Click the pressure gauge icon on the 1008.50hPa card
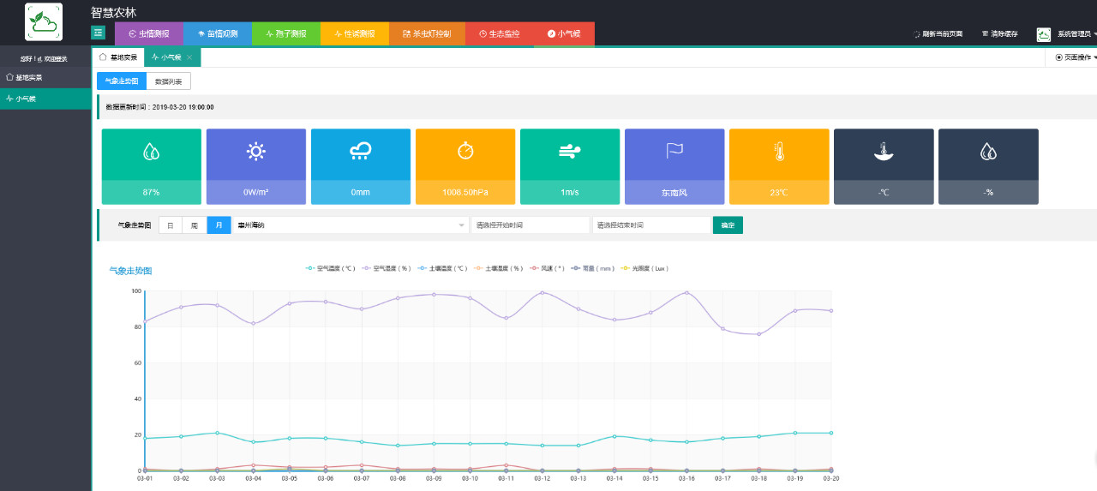The width and height of the screenshot is (1097, 491). (x=465, y=151)
